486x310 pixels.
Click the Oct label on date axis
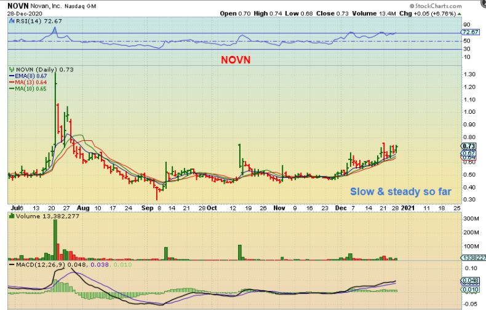(x=212, y=208)
